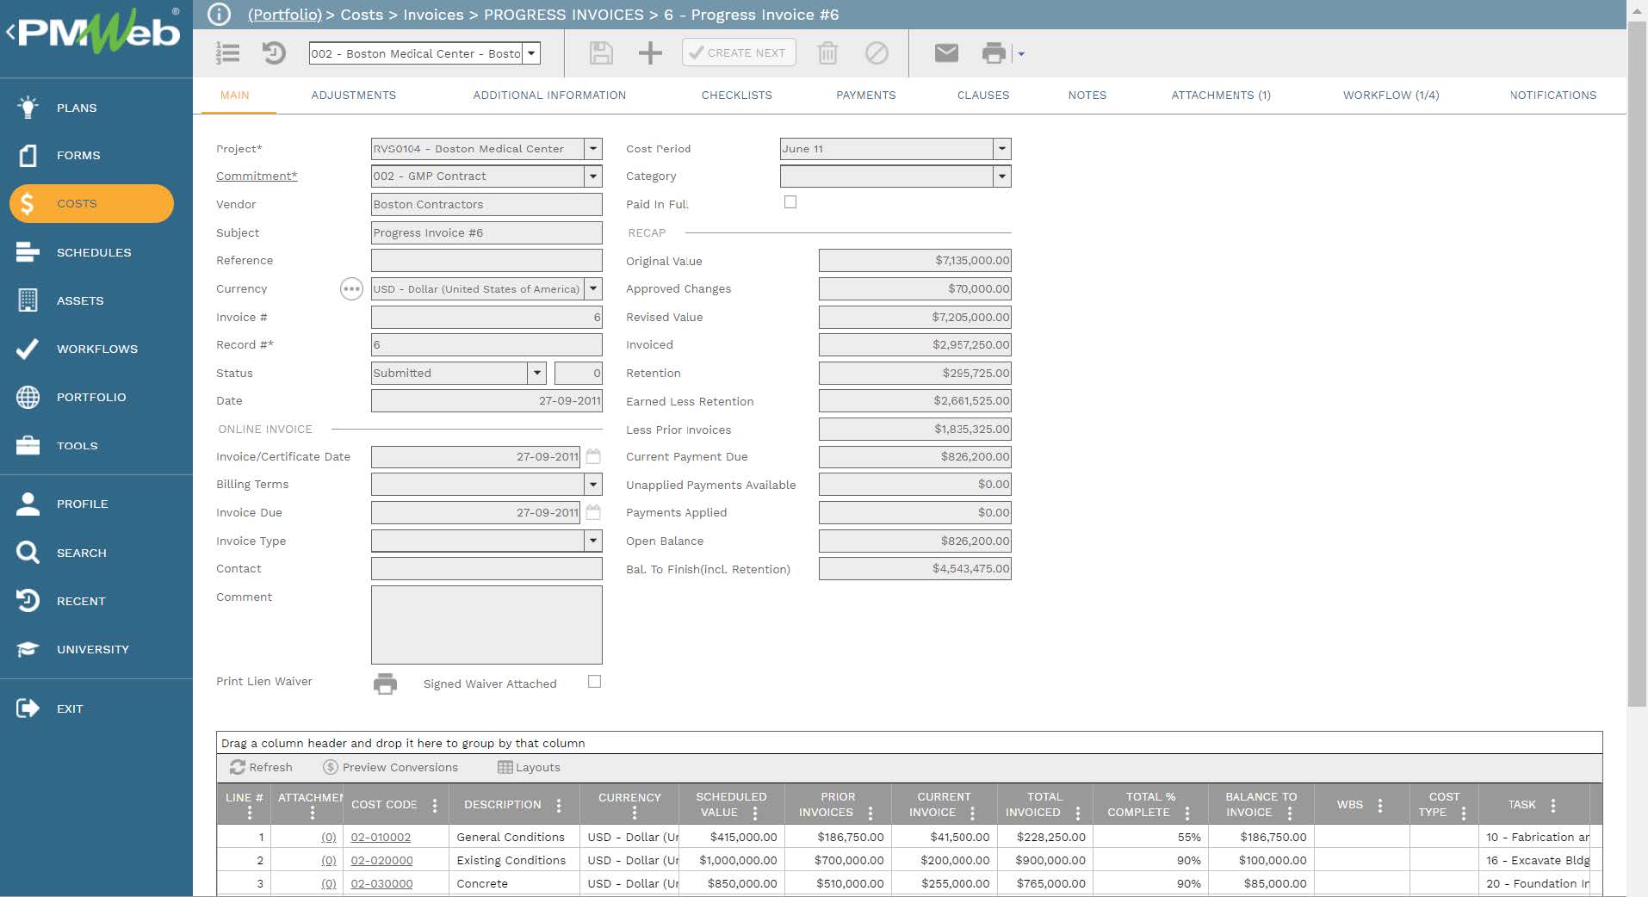
Task: Open print options dropdown arrow
Action: click(1021, 53)
